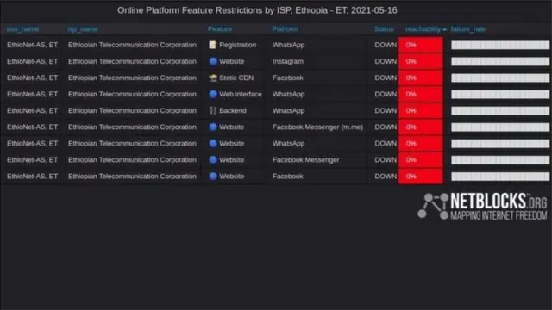Sort by the failure_rate column header
Image resolution: width=552 pixels, height=310 pixels.
point(468,29)
